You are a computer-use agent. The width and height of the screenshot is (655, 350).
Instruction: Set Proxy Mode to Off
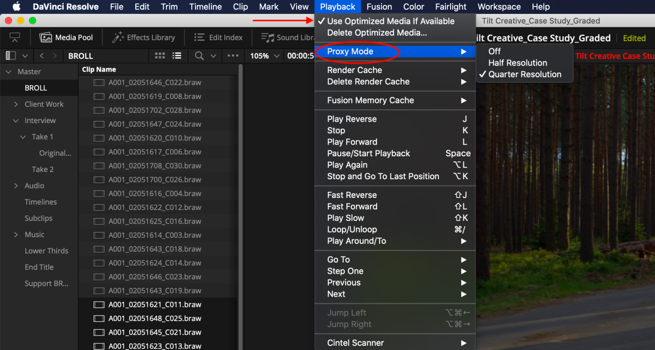(x=524, y=51)
